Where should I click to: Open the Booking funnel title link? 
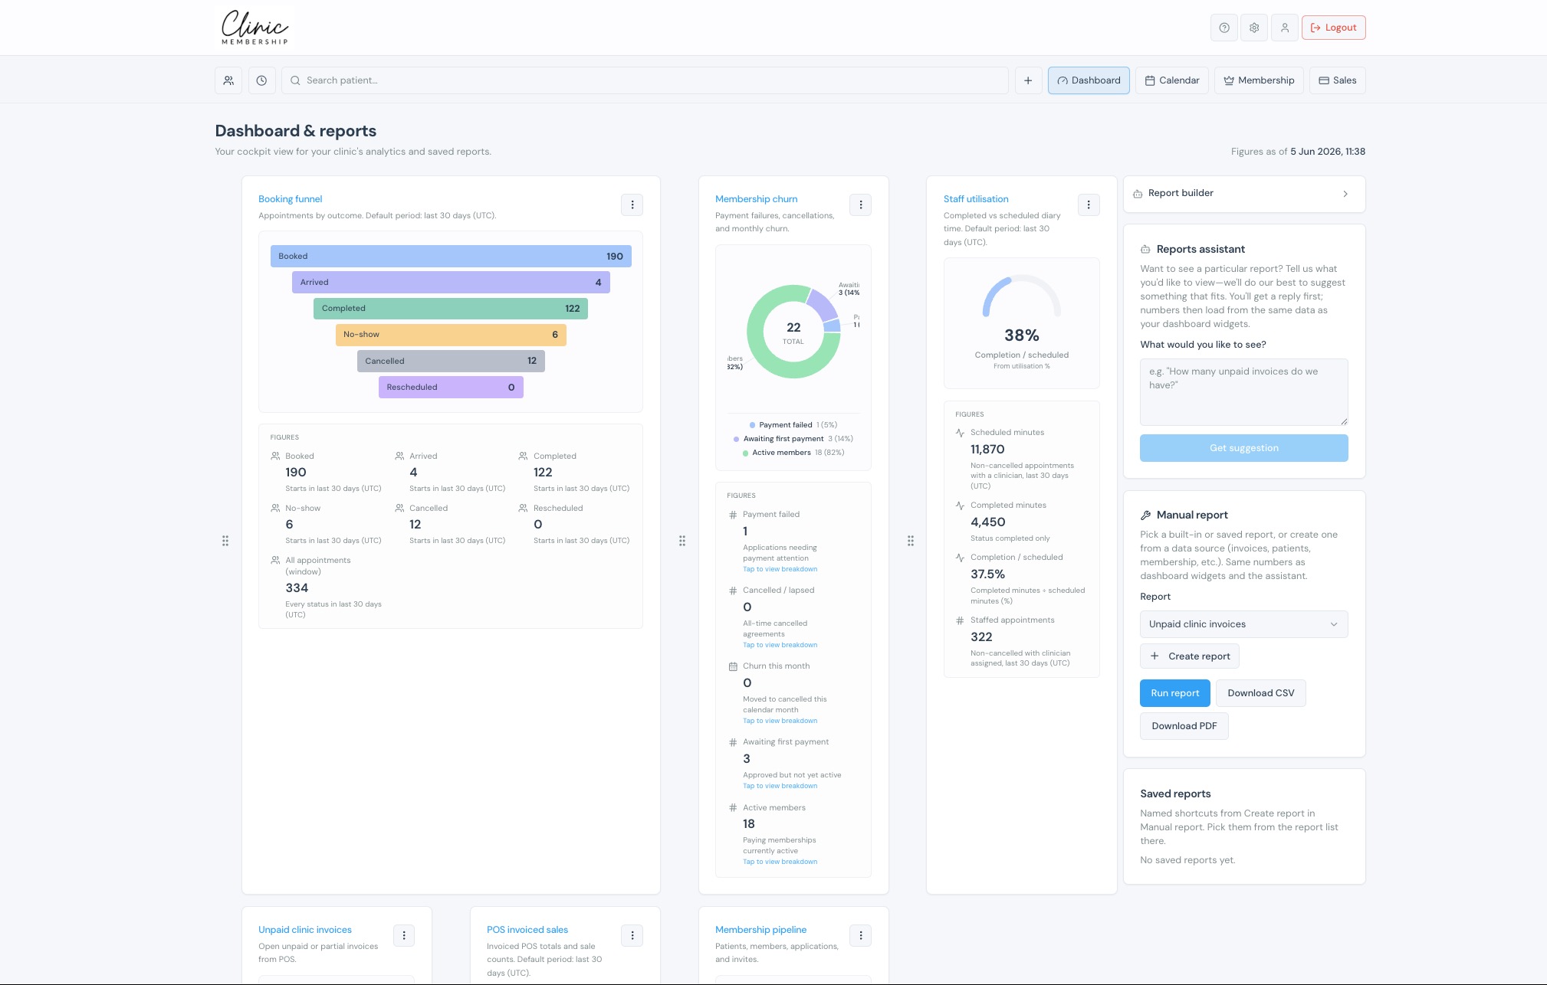[290, 199]
